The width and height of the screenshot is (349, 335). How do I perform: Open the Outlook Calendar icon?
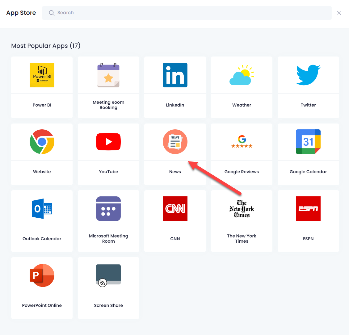[x=42, y=209]
